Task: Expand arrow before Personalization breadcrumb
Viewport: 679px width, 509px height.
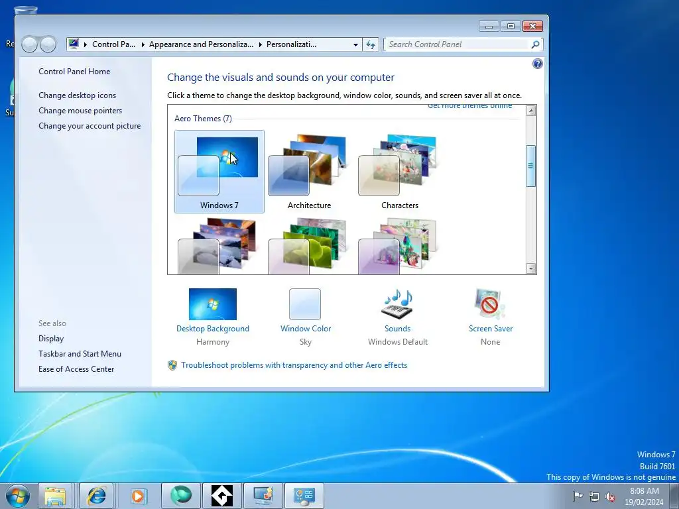Action: pyautogui.click(x=260, y=44)
